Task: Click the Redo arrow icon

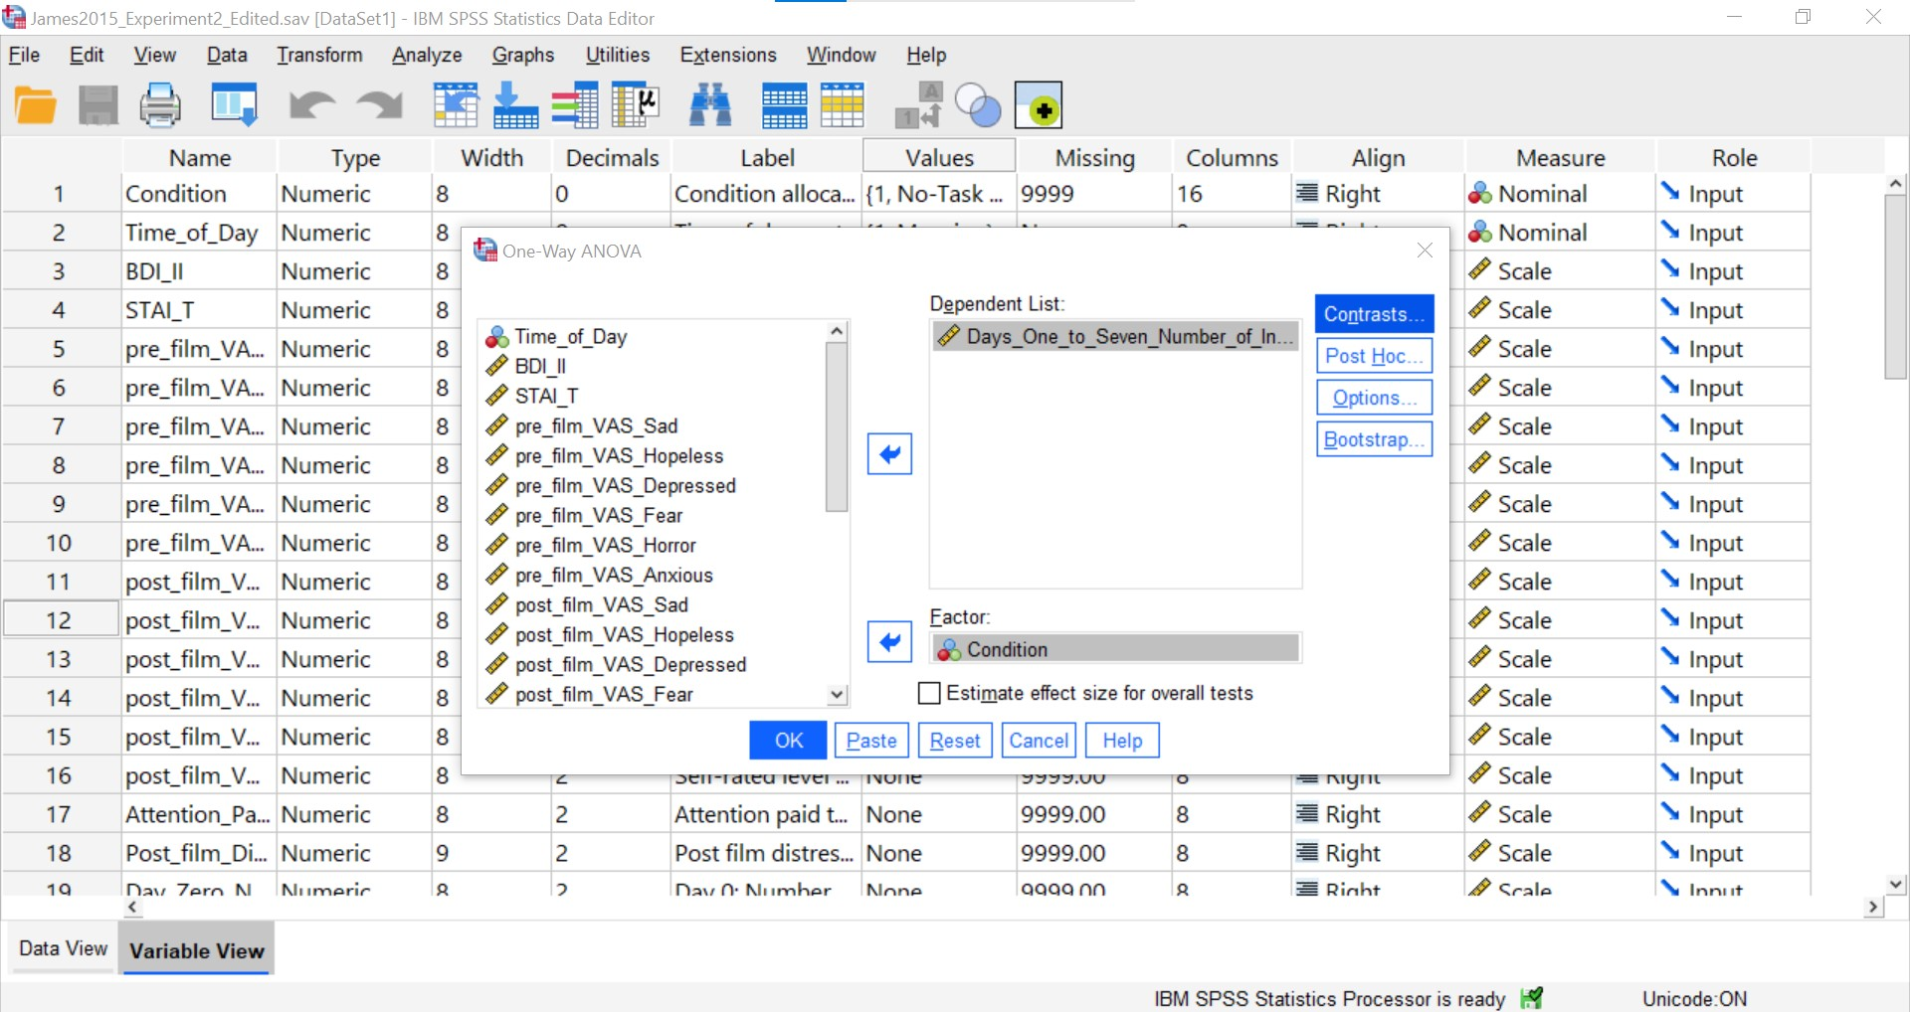Action: (380, 105)
